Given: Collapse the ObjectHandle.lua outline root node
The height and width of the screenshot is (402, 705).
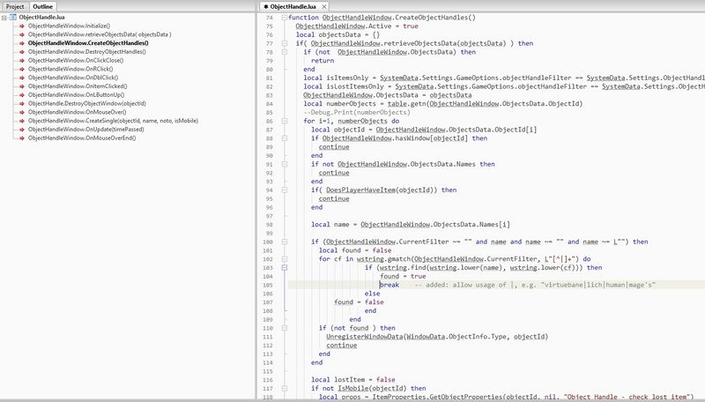Looking at the screenshot, I should 4,18.
